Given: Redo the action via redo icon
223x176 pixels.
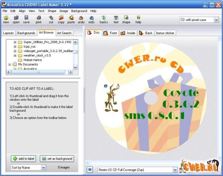Looking at the screenshot, I should (x=91, y=19).
